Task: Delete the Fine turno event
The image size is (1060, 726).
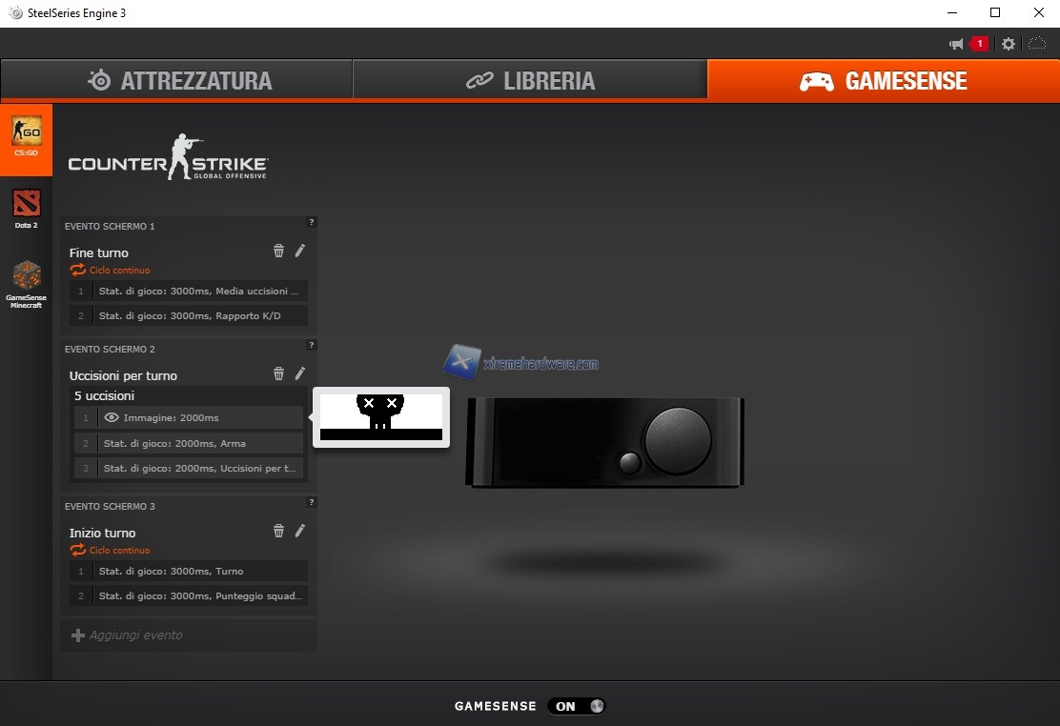Action: (x=278, y=251)
